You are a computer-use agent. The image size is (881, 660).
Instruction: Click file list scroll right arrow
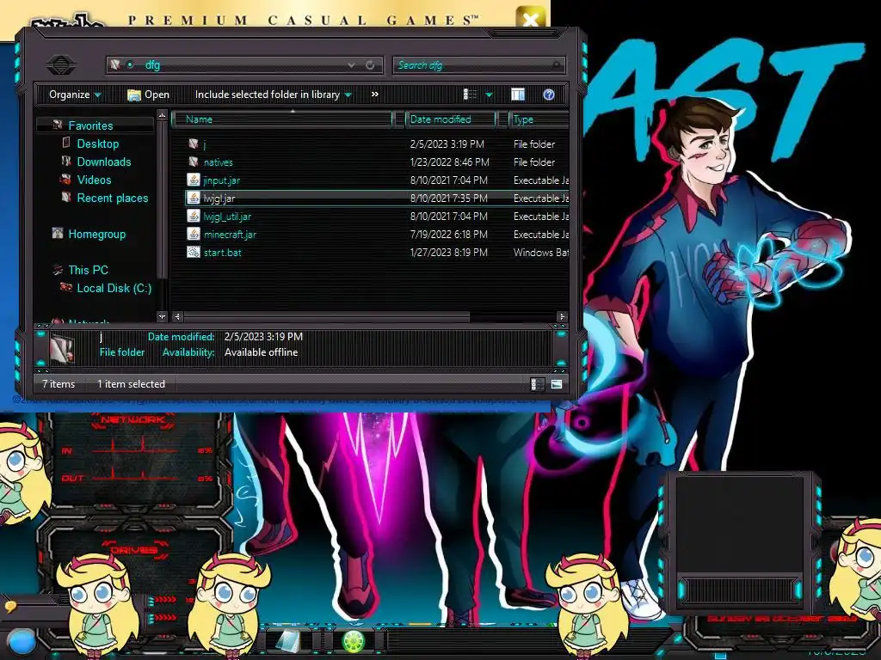pos(561,316)
